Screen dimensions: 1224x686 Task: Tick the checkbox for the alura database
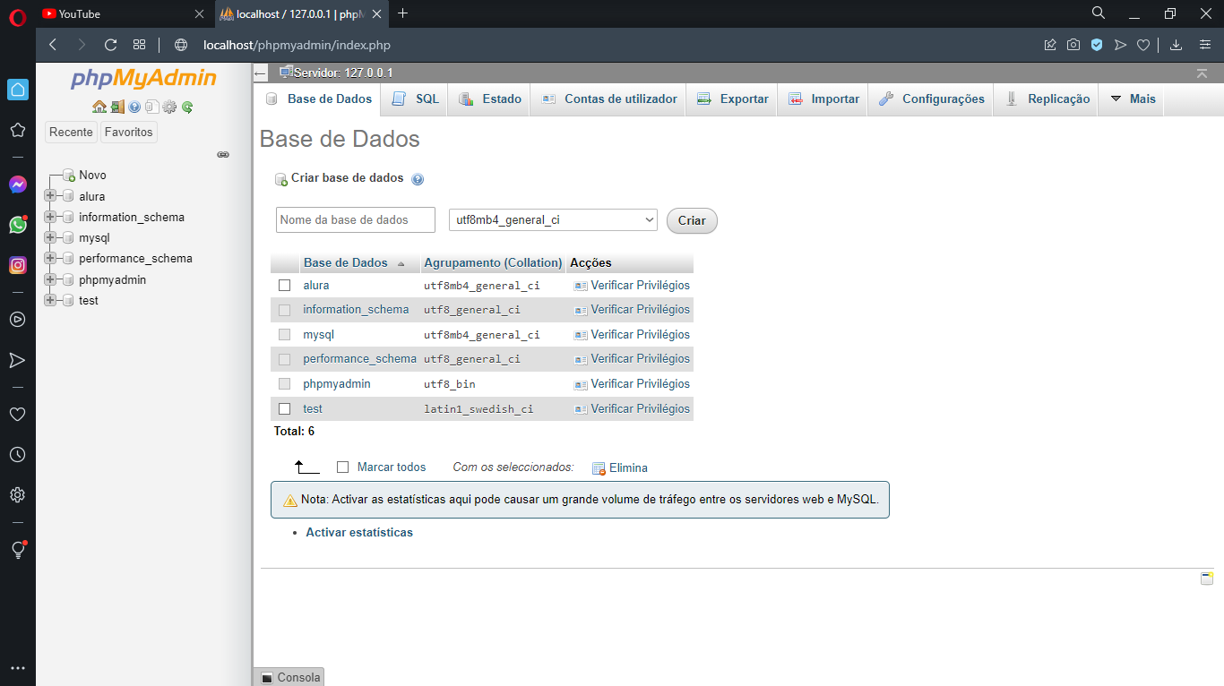tap(285, 286)
